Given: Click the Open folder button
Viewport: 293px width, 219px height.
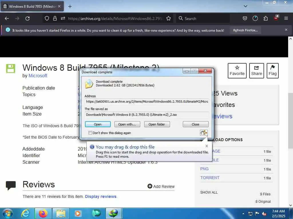Looking at the screenshot, I should click(157, 124).
